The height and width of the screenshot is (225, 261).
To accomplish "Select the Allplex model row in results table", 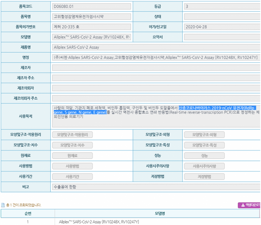I will pos(157,222).
